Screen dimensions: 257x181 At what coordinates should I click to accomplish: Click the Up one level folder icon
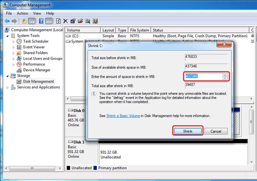pyautogui.click(x=24, y=21)
